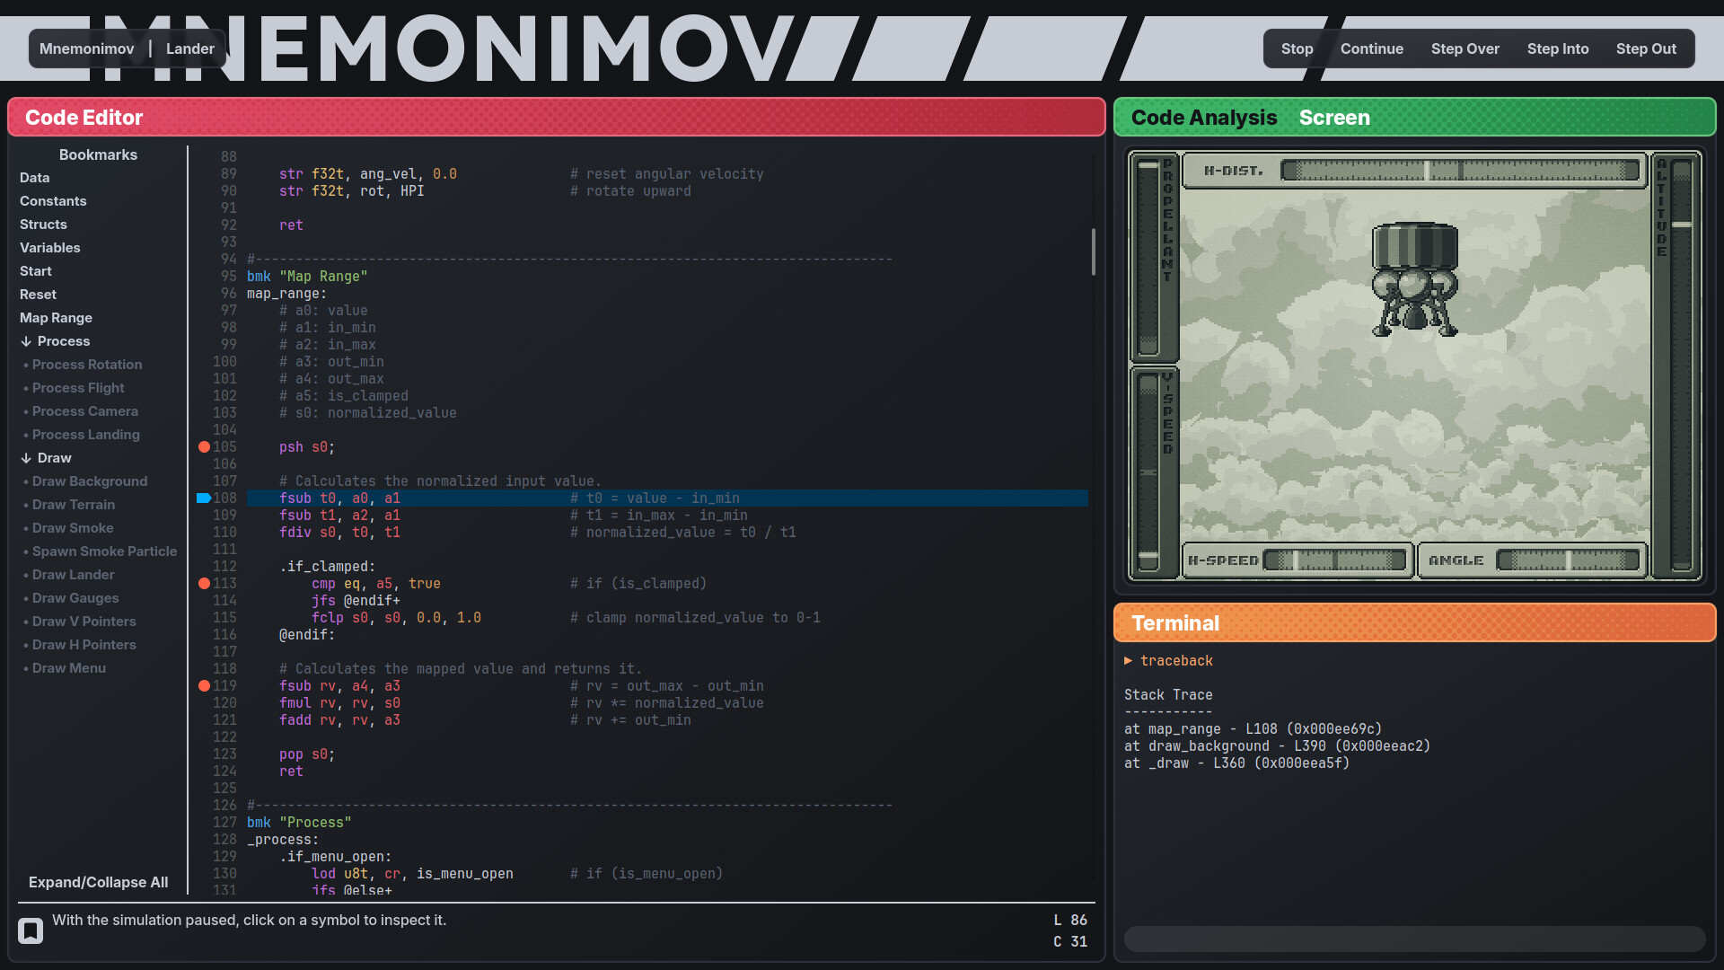Screen dimensions: 1724x970
Task: Click the bookmark icon in status bar
Action: tap(31, 930)
